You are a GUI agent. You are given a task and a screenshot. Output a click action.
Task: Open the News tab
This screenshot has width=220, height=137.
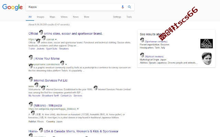point(76,17)
